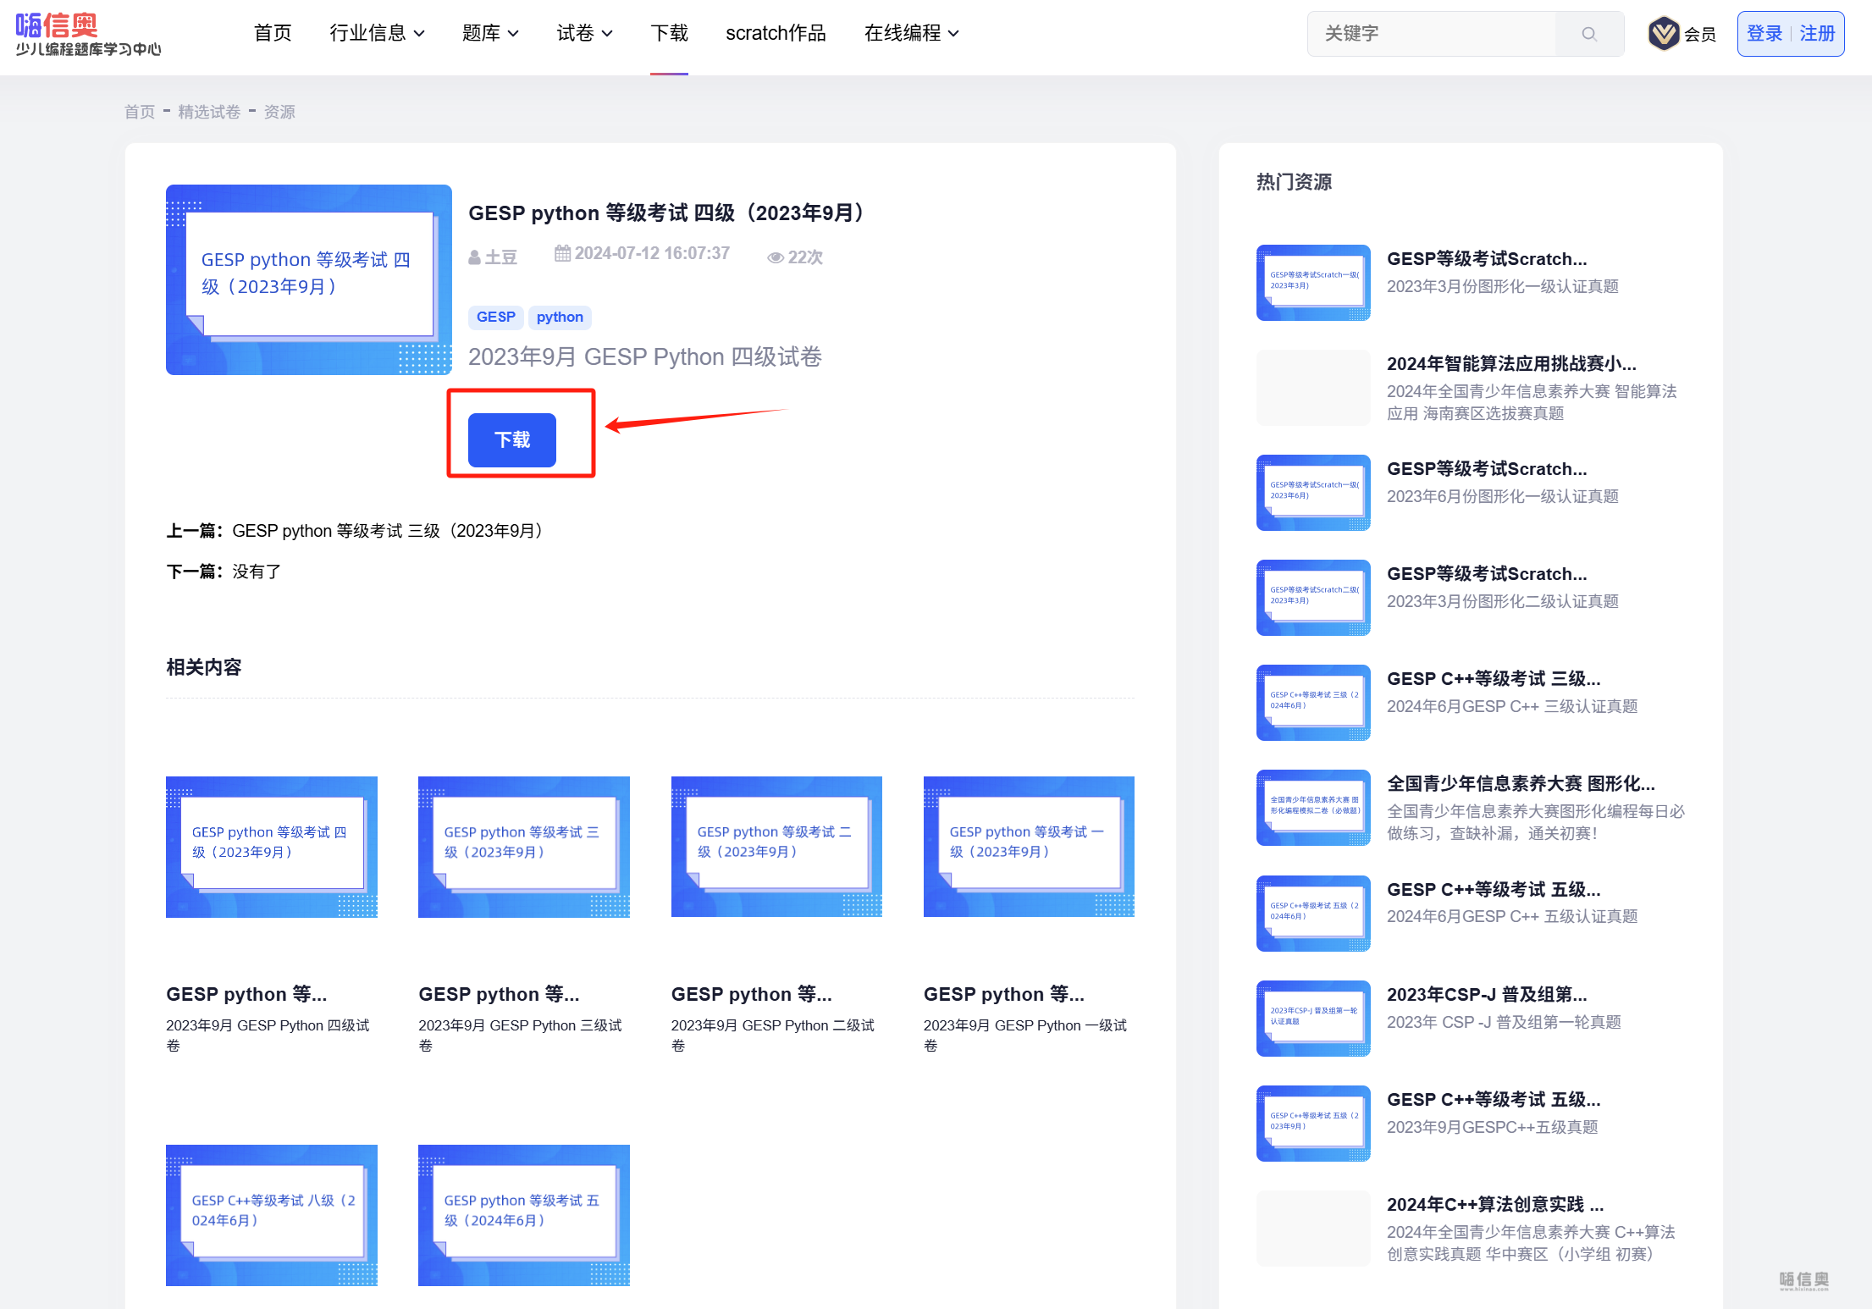Select the GESP tag
The height and width of the screenshot is (1309, 1872).
pos(495,317)
